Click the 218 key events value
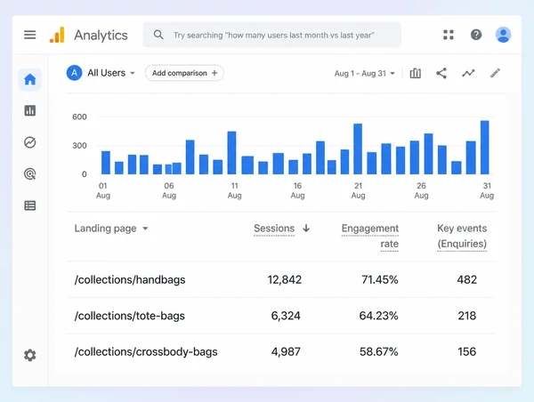The image size is (534, 402). pos(467,316)
